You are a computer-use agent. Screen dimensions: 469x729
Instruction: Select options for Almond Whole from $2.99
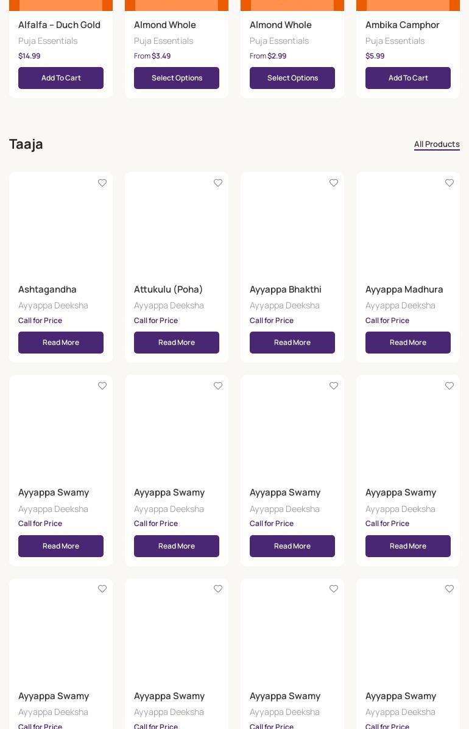(x=292, y=78)
